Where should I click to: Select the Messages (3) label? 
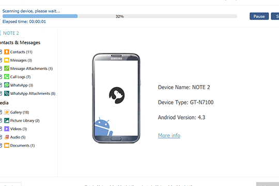pos(21,60)
